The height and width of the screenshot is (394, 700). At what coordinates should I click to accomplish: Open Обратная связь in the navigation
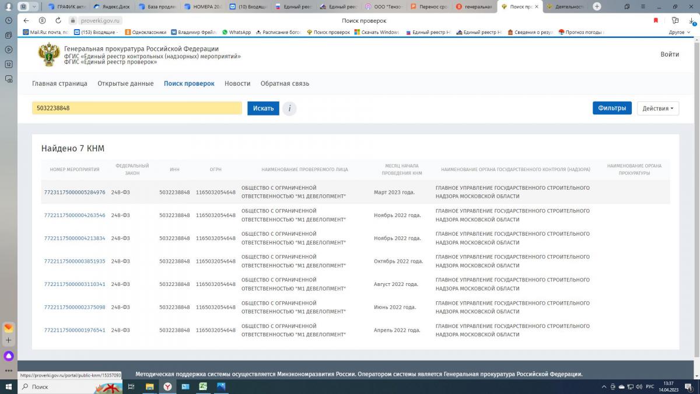click(285, 83)
